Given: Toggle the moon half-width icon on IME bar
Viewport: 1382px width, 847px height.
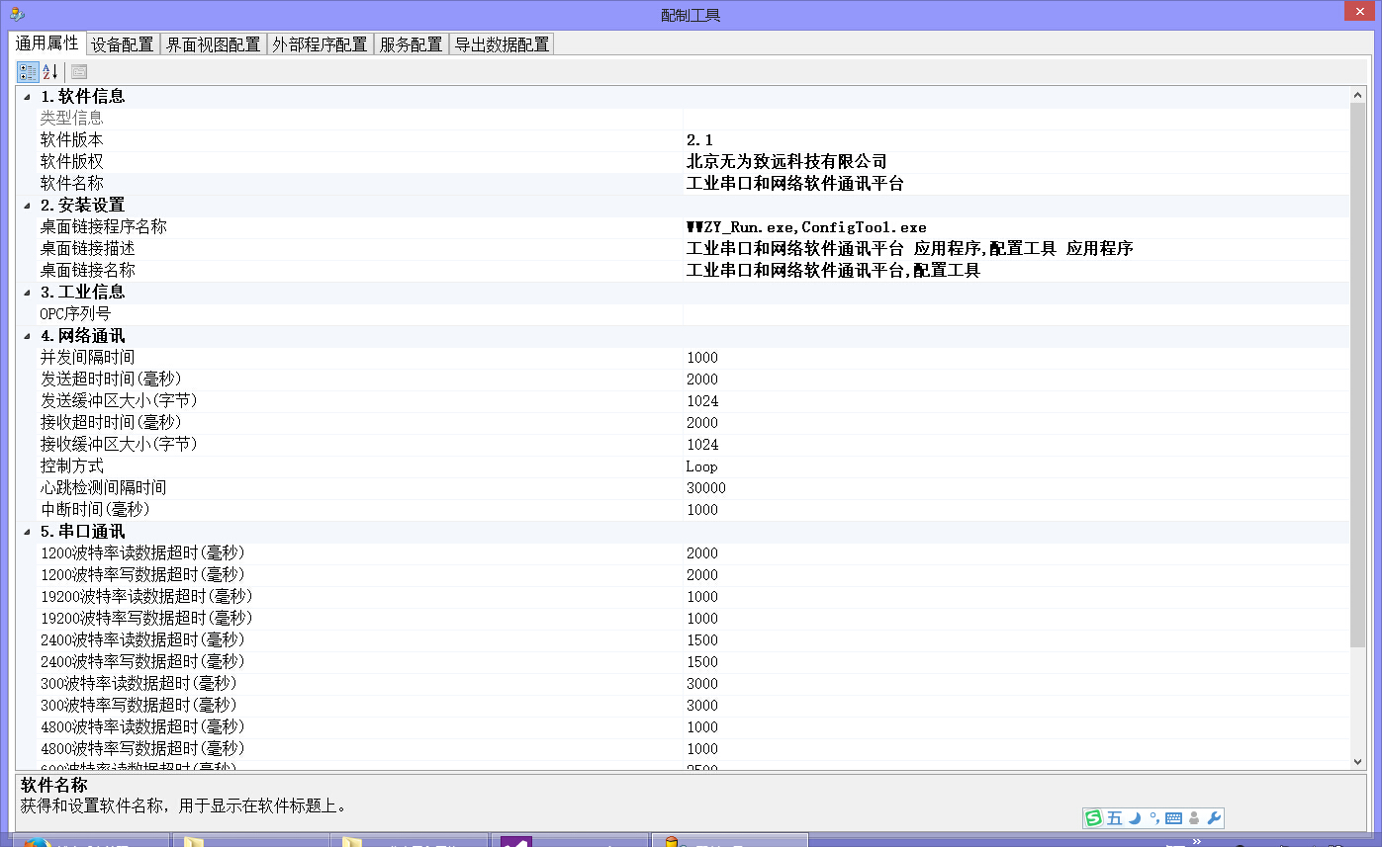Looking at the screenshot, I should coord(1135,818).
